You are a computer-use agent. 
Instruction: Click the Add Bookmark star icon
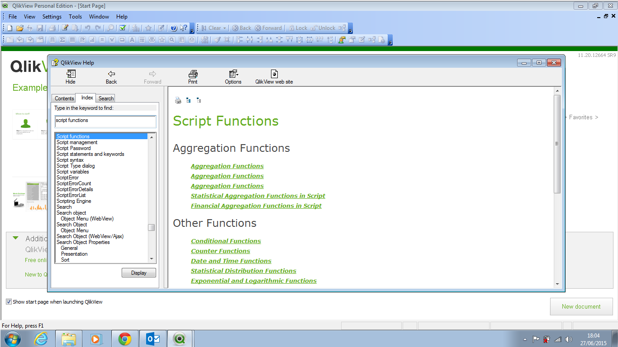coord(148,28)
